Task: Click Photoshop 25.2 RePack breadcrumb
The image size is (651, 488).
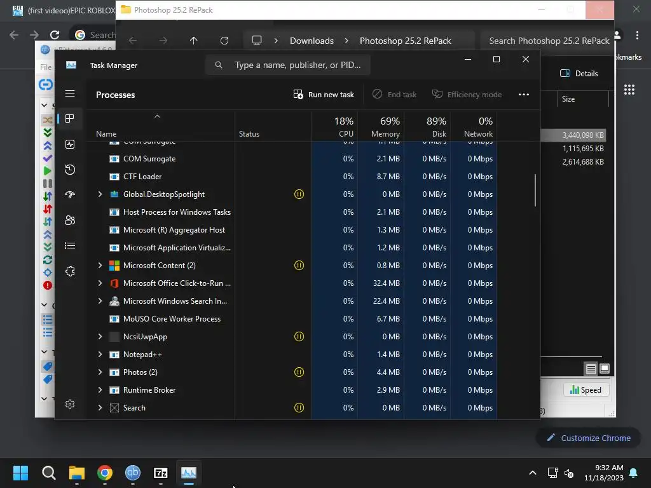Action: tap(405, 41)
